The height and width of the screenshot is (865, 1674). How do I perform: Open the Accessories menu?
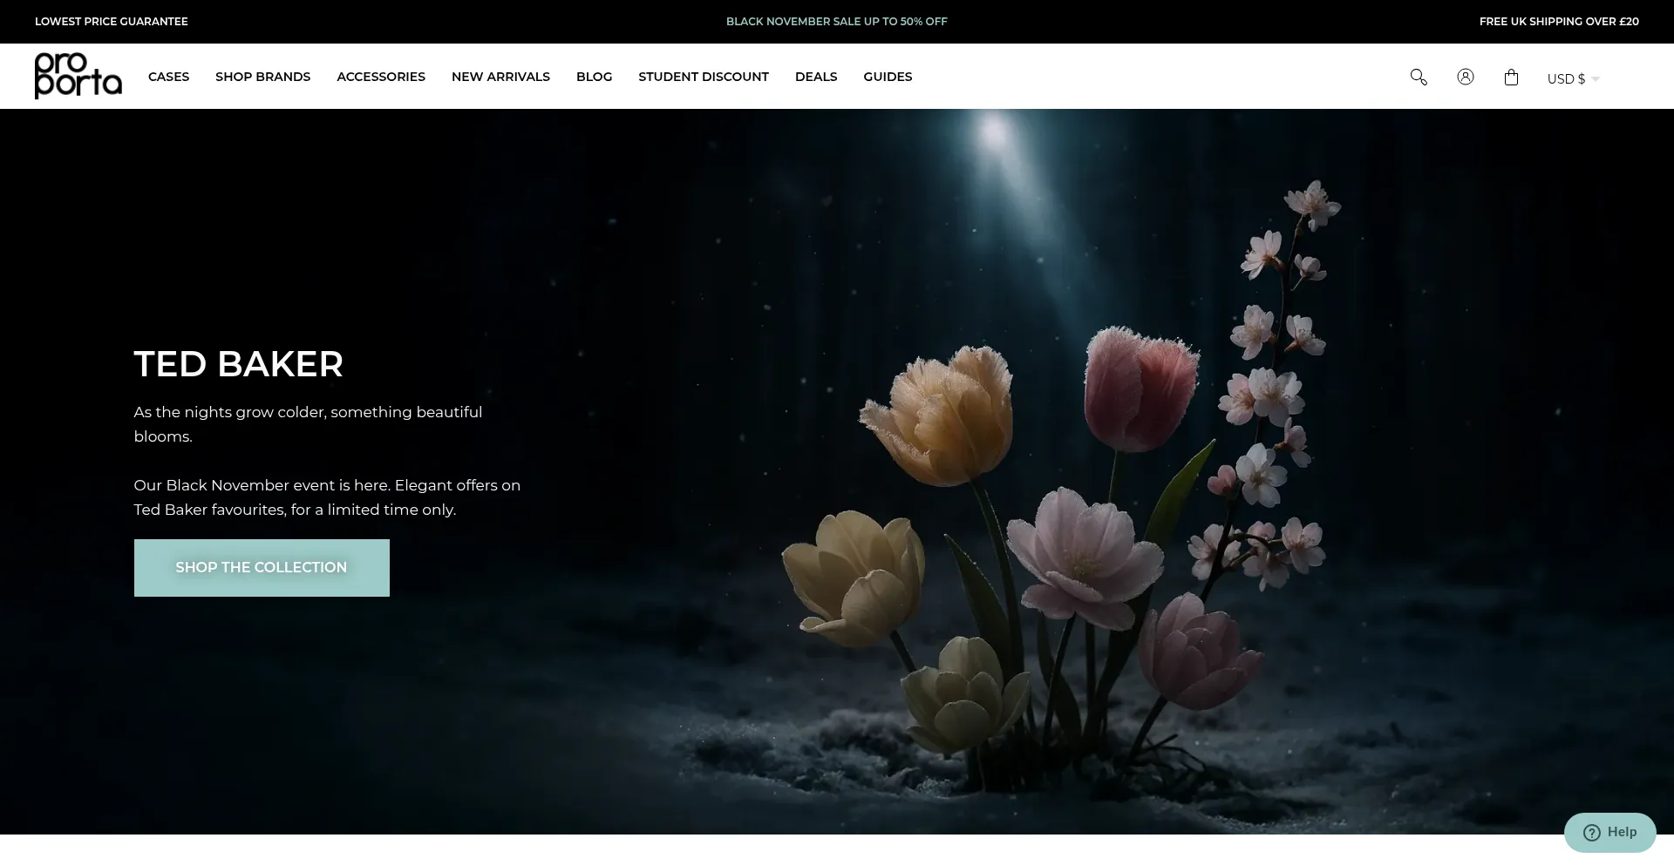pyautogui.click(x=381, y=77)
